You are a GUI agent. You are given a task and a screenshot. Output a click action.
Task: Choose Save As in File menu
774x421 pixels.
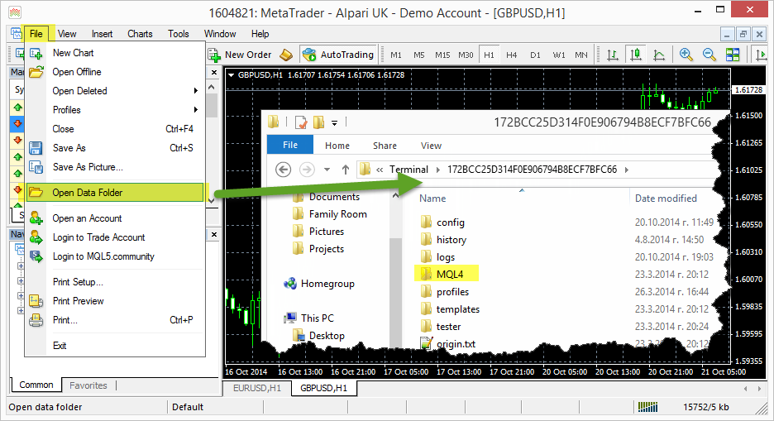(114, 148)
